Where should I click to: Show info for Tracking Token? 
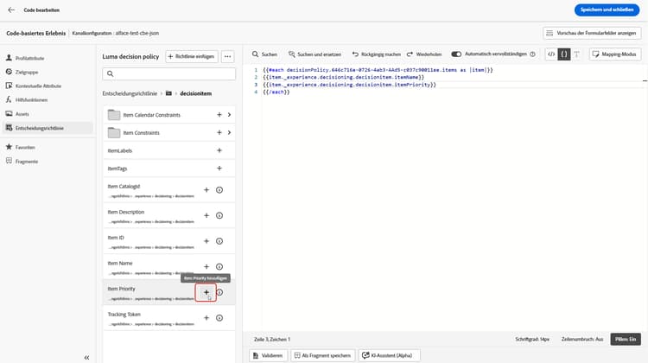(219, 318)
